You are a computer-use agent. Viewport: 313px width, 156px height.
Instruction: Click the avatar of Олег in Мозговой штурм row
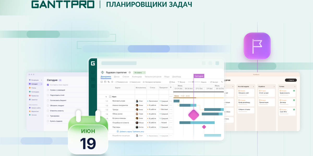[137, 101]
